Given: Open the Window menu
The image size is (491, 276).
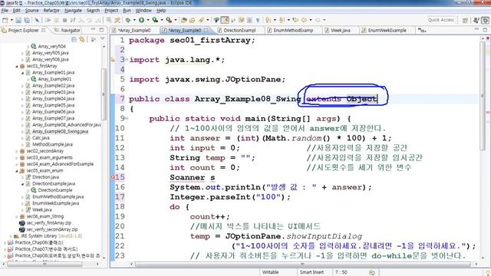Looking at the screenshot, I should 143,10.
